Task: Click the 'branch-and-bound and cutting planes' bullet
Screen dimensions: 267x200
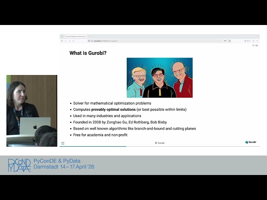Action: pyautogui.click(x=134, y=129)
